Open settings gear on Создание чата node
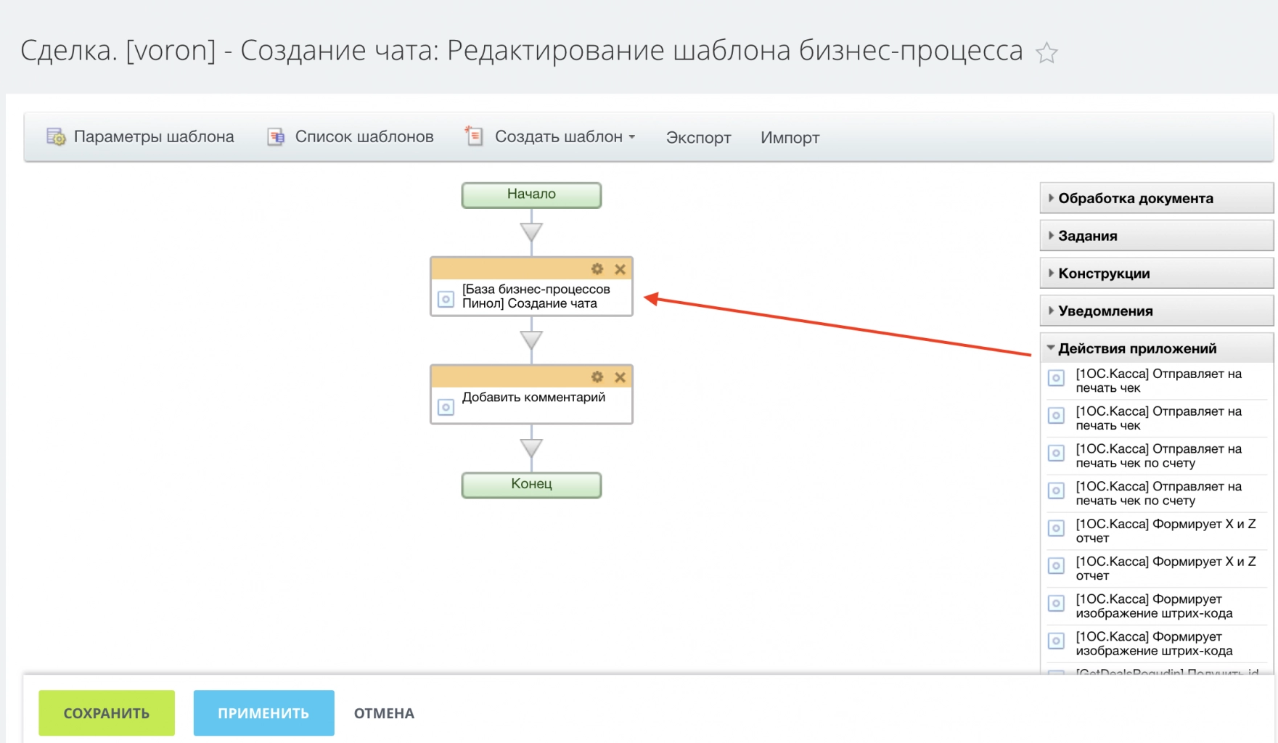 (597, 268)
